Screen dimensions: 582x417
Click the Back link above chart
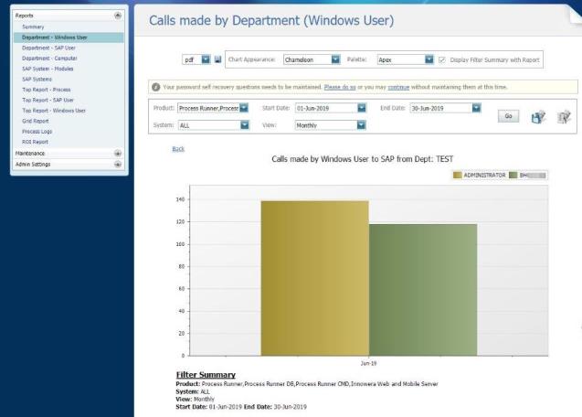pos(178,149)
